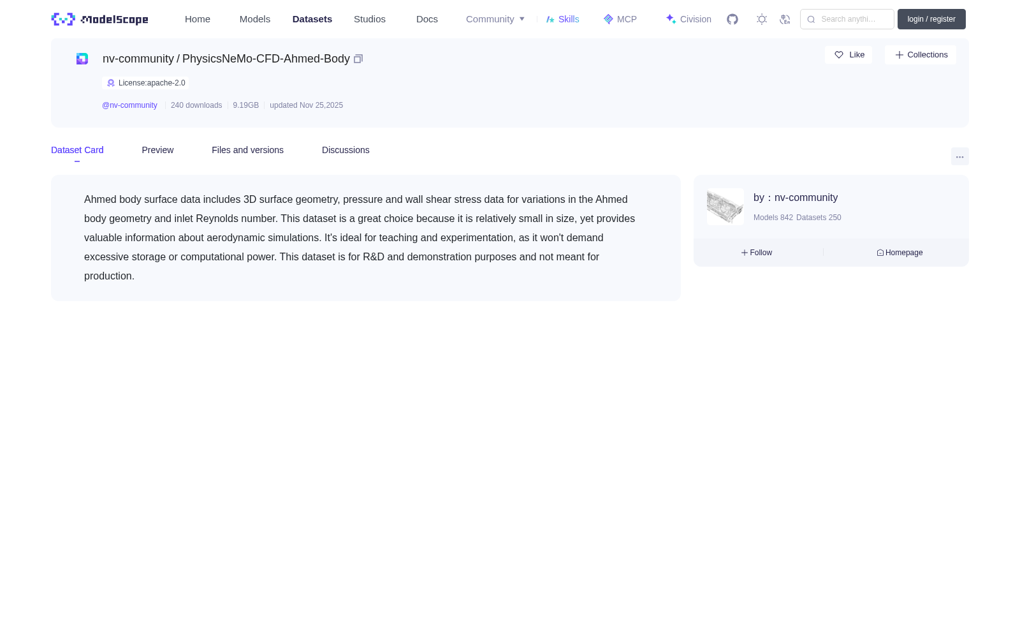Click PhysicsNeMo-CFD-Ahmed-Body title text
Viewport: 1020px width, 638px height.
point(266,59)
